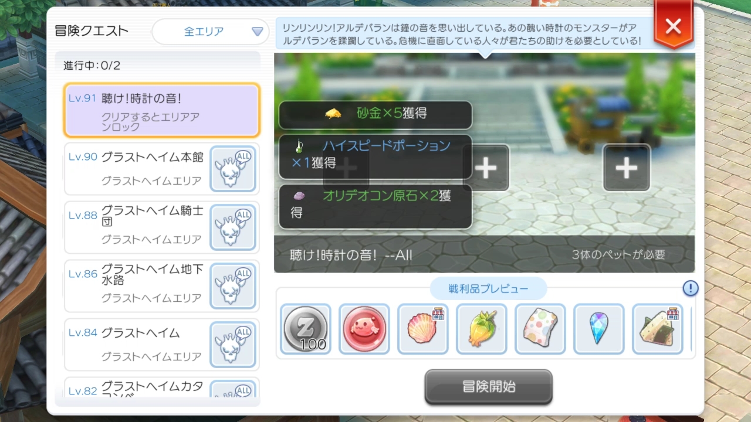Select the red Poring coin reward icon
This screenshot has width=751, height=422.
click(364, 329)
